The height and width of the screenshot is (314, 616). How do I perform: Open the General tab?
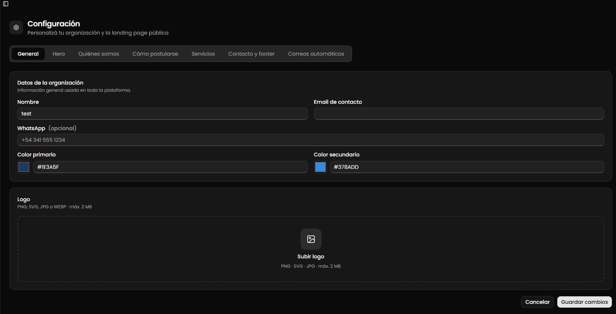28,54
